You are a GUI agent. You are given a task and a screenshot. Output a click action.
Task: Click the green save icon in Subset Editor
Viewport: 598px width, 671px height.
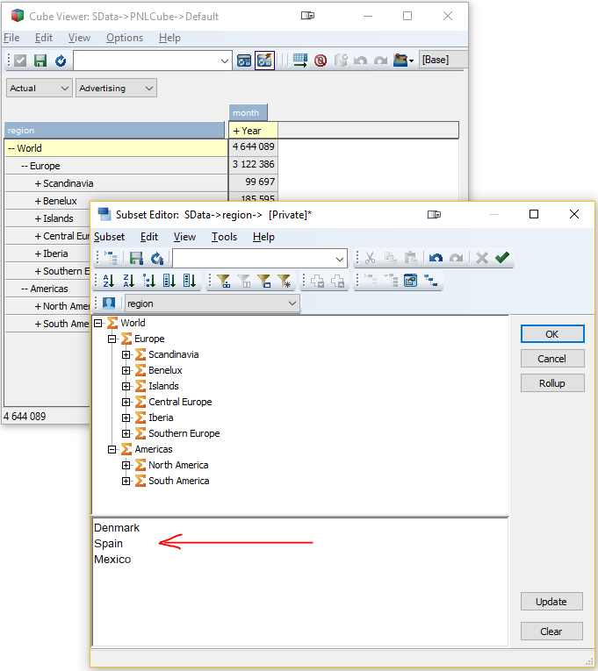click(x=136, y=258)
